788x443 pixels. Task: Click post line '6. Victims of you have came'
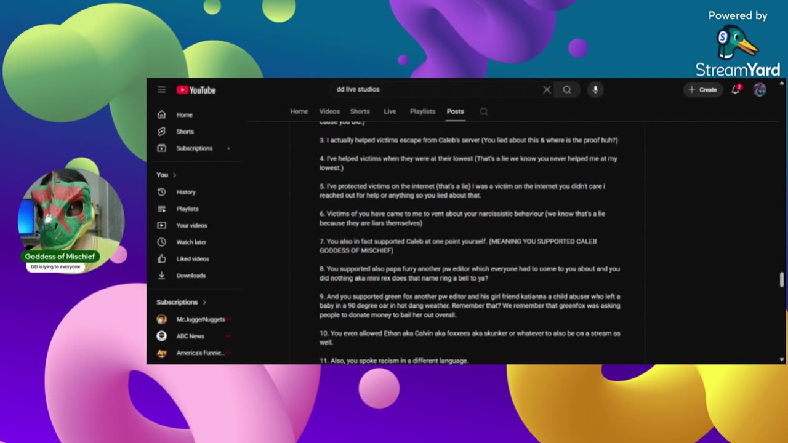(462, 218)
